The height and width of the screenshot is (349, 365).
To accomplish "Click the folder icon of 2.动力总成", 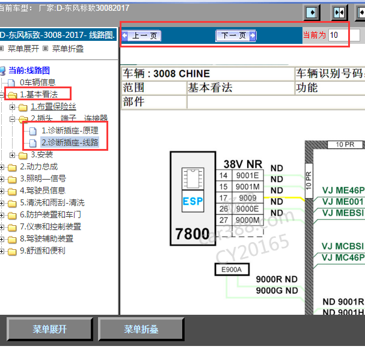I will pos(12,168).
